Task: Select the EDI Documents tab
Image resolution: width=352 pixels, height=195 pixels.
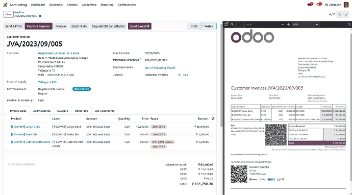Action: tap(105, 111)
